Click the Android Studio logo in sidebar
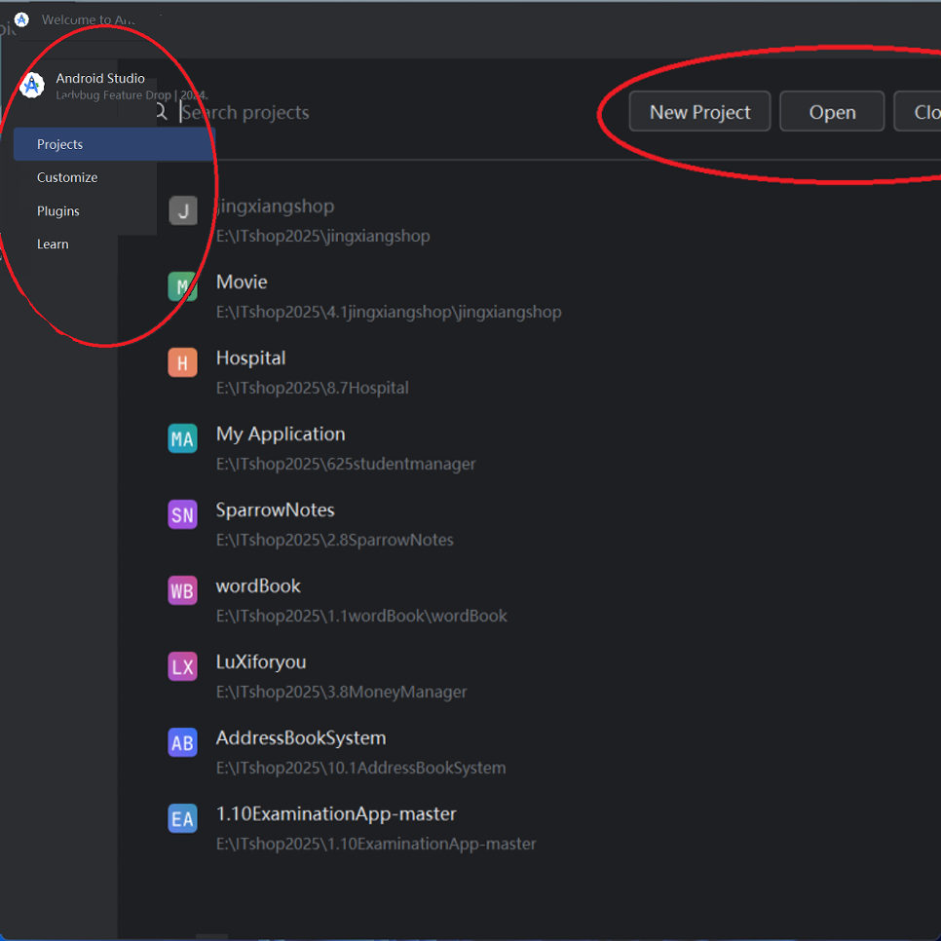 (x=32, y=85)
